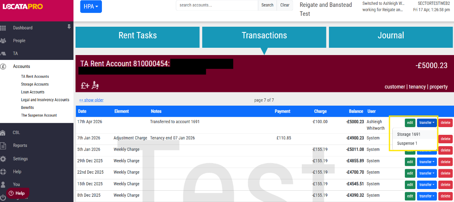The height and width of the screenshot is (202, 454).
Task: Switch to the Rent Tasks tab
Action: tap(138, 37)
